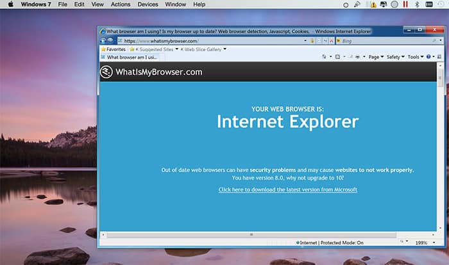Click the download latest version from Microsoft link
Image resolution: width=449 pixels, height=265 pixels.
(x=288, y=189)
